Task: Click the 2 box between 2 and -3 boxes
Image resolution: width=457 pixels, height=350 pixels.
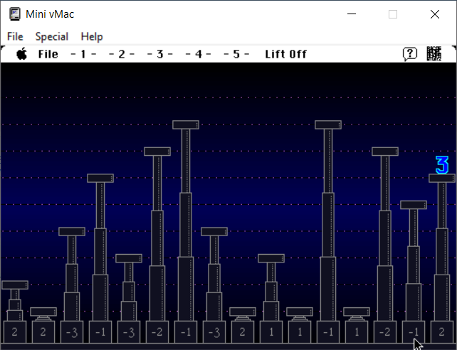Action: click(x=43, y=332)
